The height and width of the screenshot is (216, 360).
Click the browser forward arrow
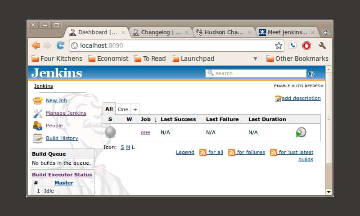coord(48,45)
